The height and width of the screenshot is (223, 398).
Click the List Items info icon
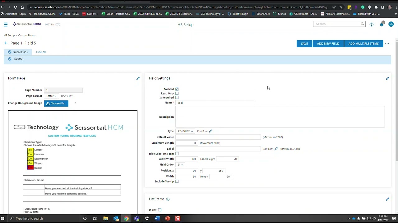click(168, 199)
